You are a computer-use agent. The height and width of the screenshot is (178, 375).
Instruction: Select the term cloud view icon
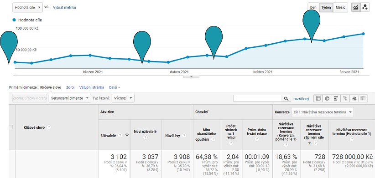click(354, 98)
